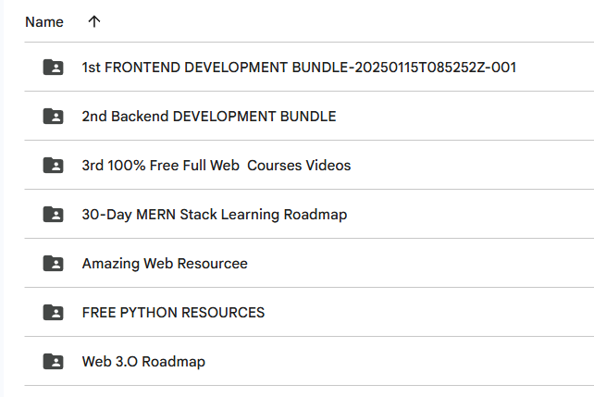Select 30-Day MERN Stack Learning Roadmap name
Screen dimensions: 594x397
click(215, 215)
